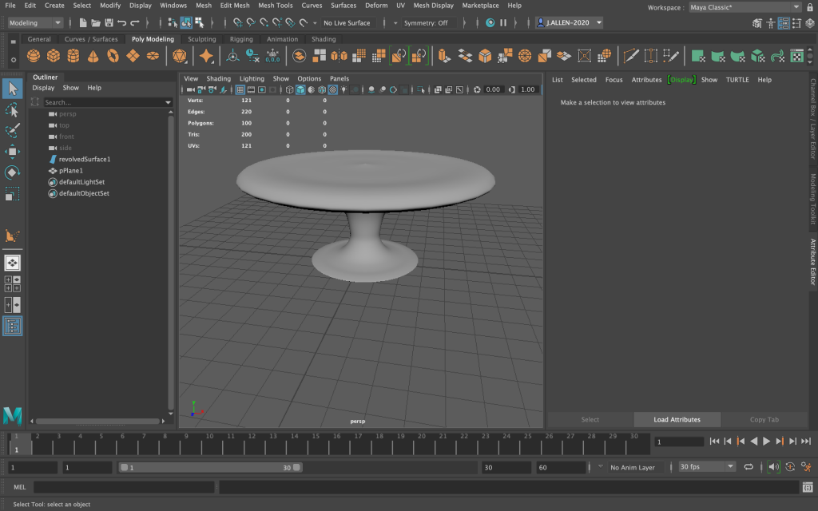Screen dimensions: 818x511
Task: Click the Multi-Cut knife shelf icon
Action: [x=631, y=56]
